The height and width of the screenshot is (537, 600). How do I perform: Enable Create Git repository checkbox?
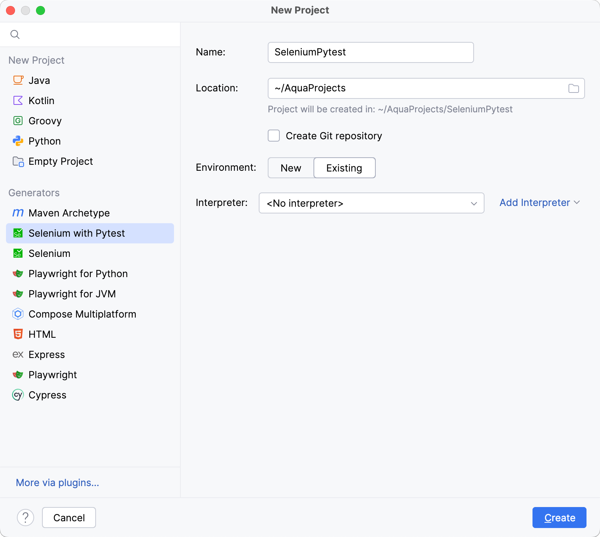pos(274,136)
